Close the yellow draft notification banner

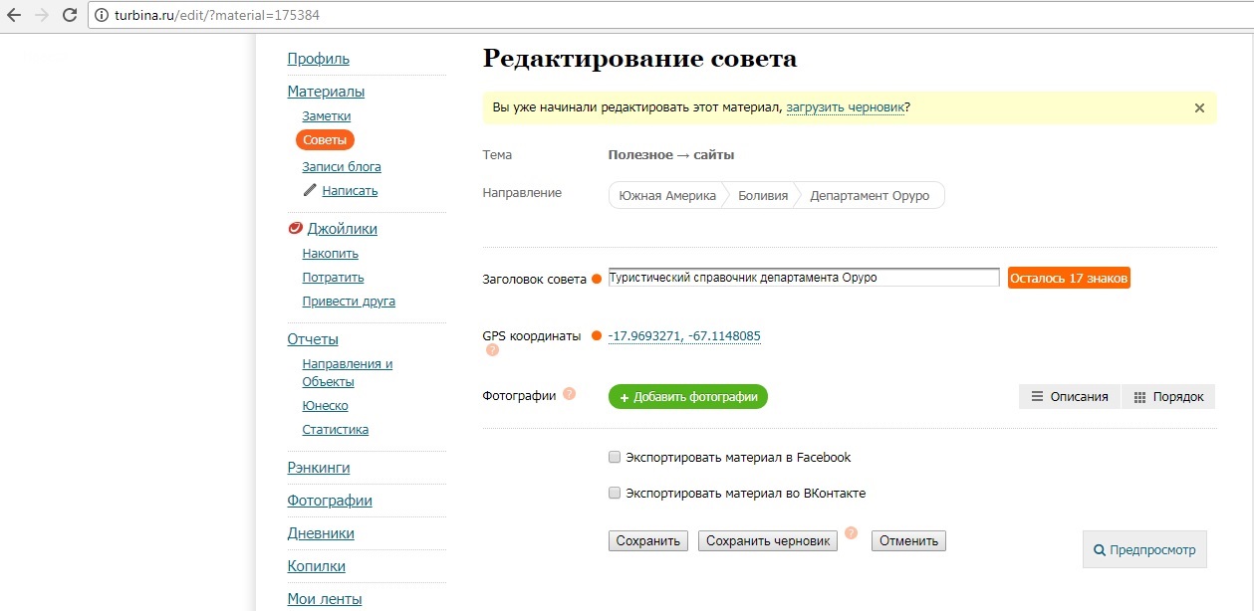click(x=1199, y=107)
